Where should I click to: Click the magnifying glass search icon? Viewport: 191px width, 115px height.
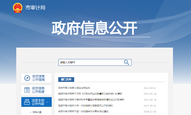pos(127,62)
